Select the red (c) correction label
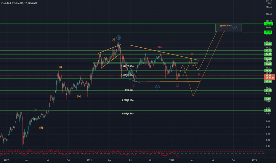 click(177, 85)
